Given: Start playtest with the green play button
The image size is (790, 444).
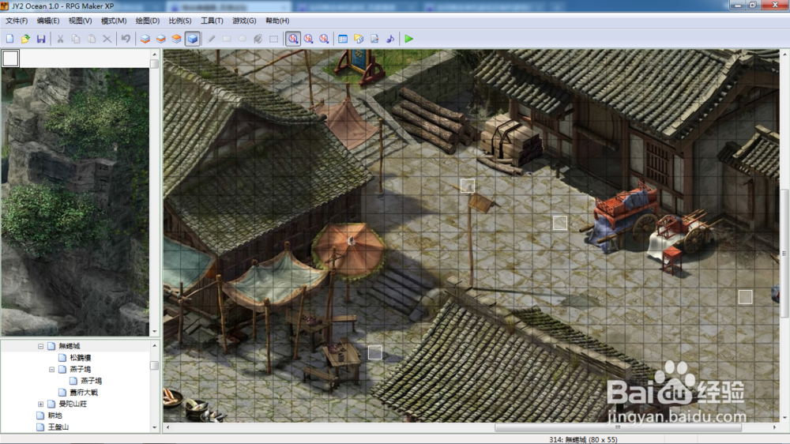Looking at the screenshot, I should pos(409,39).
